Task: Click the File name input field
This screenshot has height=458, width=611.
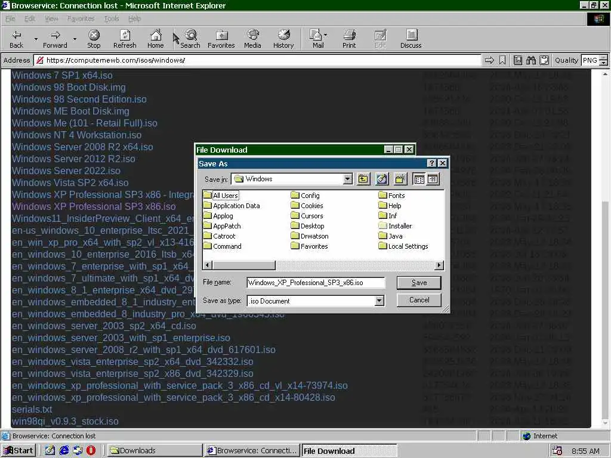Action: pos(316,283)
